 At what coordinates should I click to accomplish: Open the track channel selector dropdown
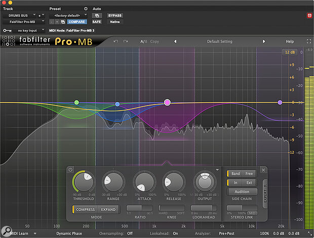[x=42, y=15]
